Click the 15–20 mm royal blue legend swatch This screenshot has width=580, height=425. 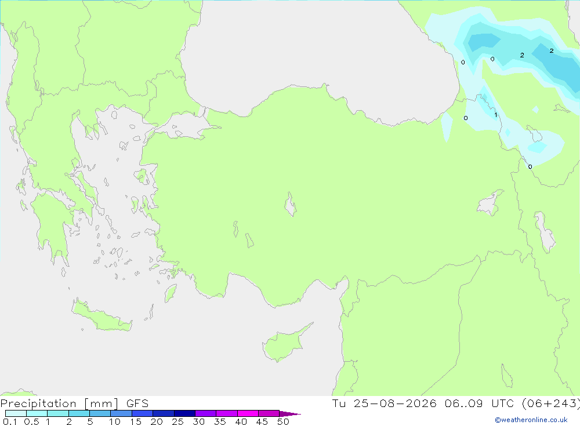143,413
